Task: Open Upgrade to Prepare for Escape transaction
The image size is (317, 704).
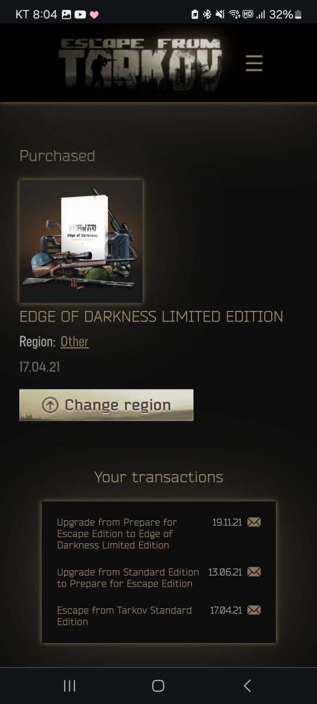Action: point(128,578)
